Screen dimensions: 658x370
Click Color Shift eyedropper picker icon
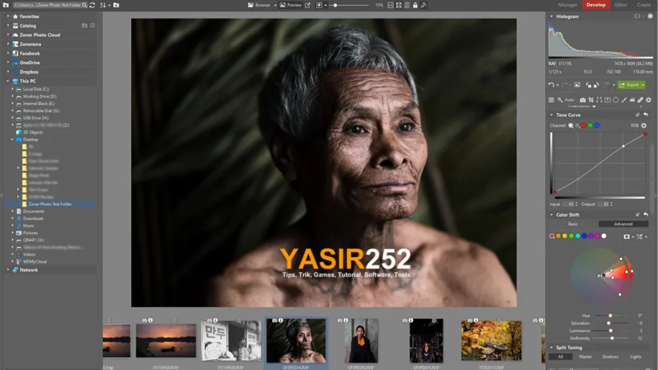coord(639,236)
